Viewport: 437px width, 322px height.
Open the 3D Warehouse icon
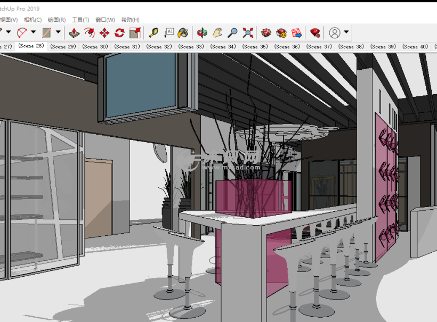click(266, 33)
